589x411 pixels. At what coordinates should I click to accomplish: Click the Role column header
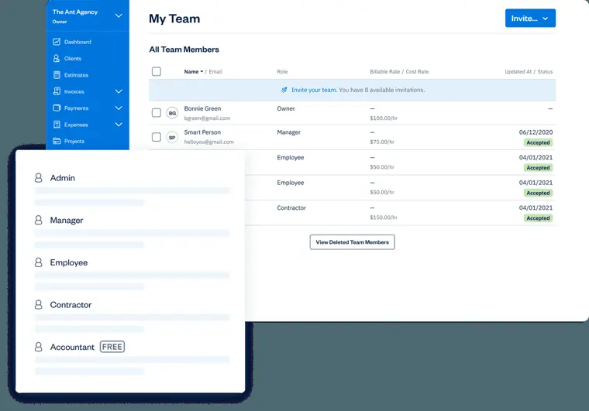[x=282, y=72]
